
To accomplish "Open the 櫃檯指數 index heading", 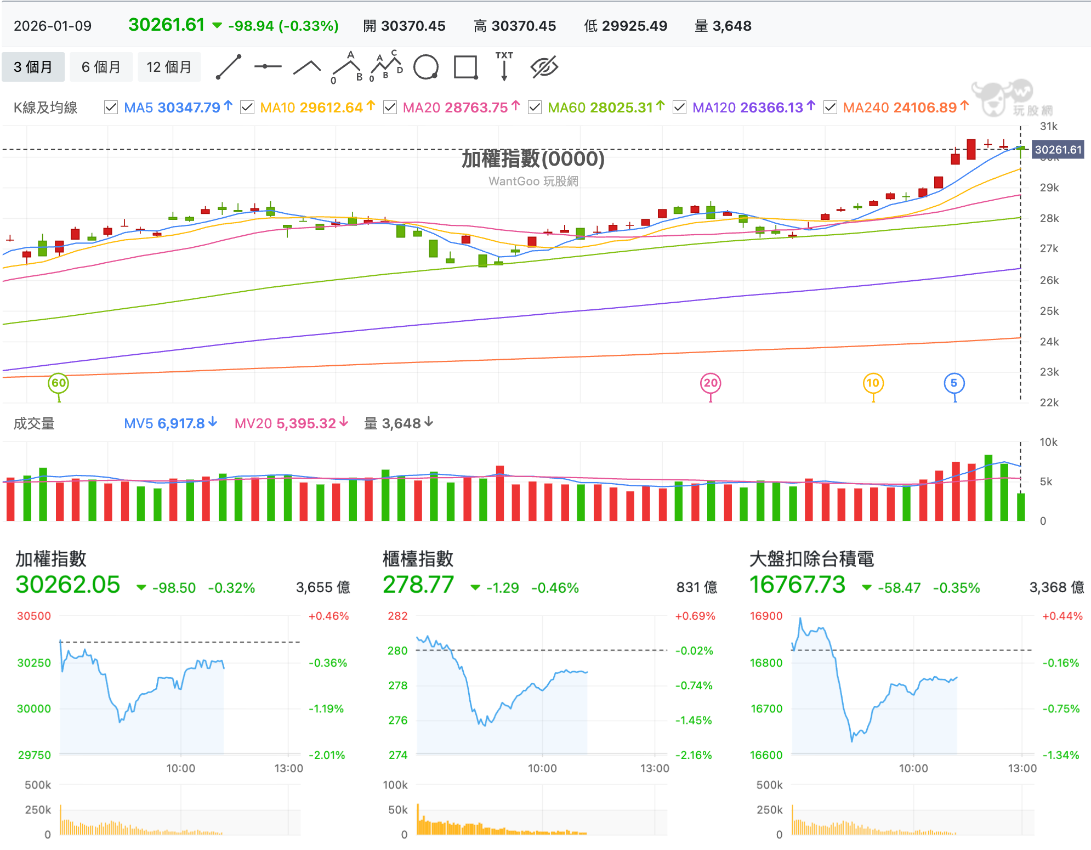I will pyautogui.click(x=418, y=559).
